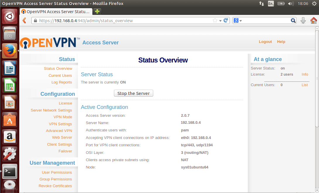Open the Files manager dock icon
This screenshot has width=319, height=193.
tap(10, 34)
